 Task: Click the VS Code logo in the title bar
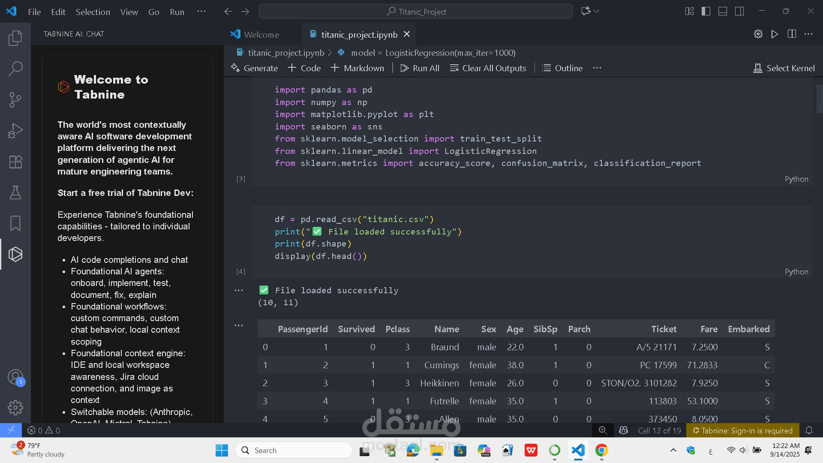12,11
